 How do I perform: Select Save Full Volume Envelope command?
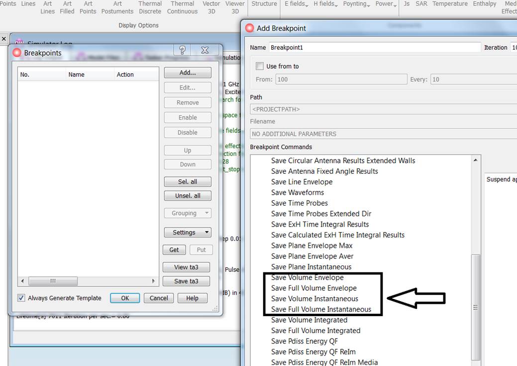[x=314, y=288]
